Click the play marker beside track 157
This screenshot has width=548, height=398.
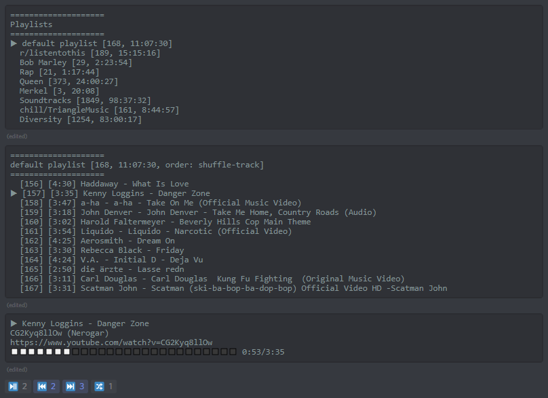point(14,193)
